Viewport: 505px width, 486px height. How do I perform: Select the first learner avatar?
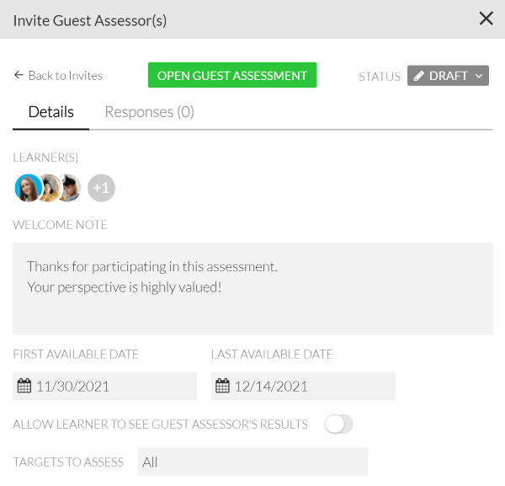pyautogui.click(x=28, y=188)
